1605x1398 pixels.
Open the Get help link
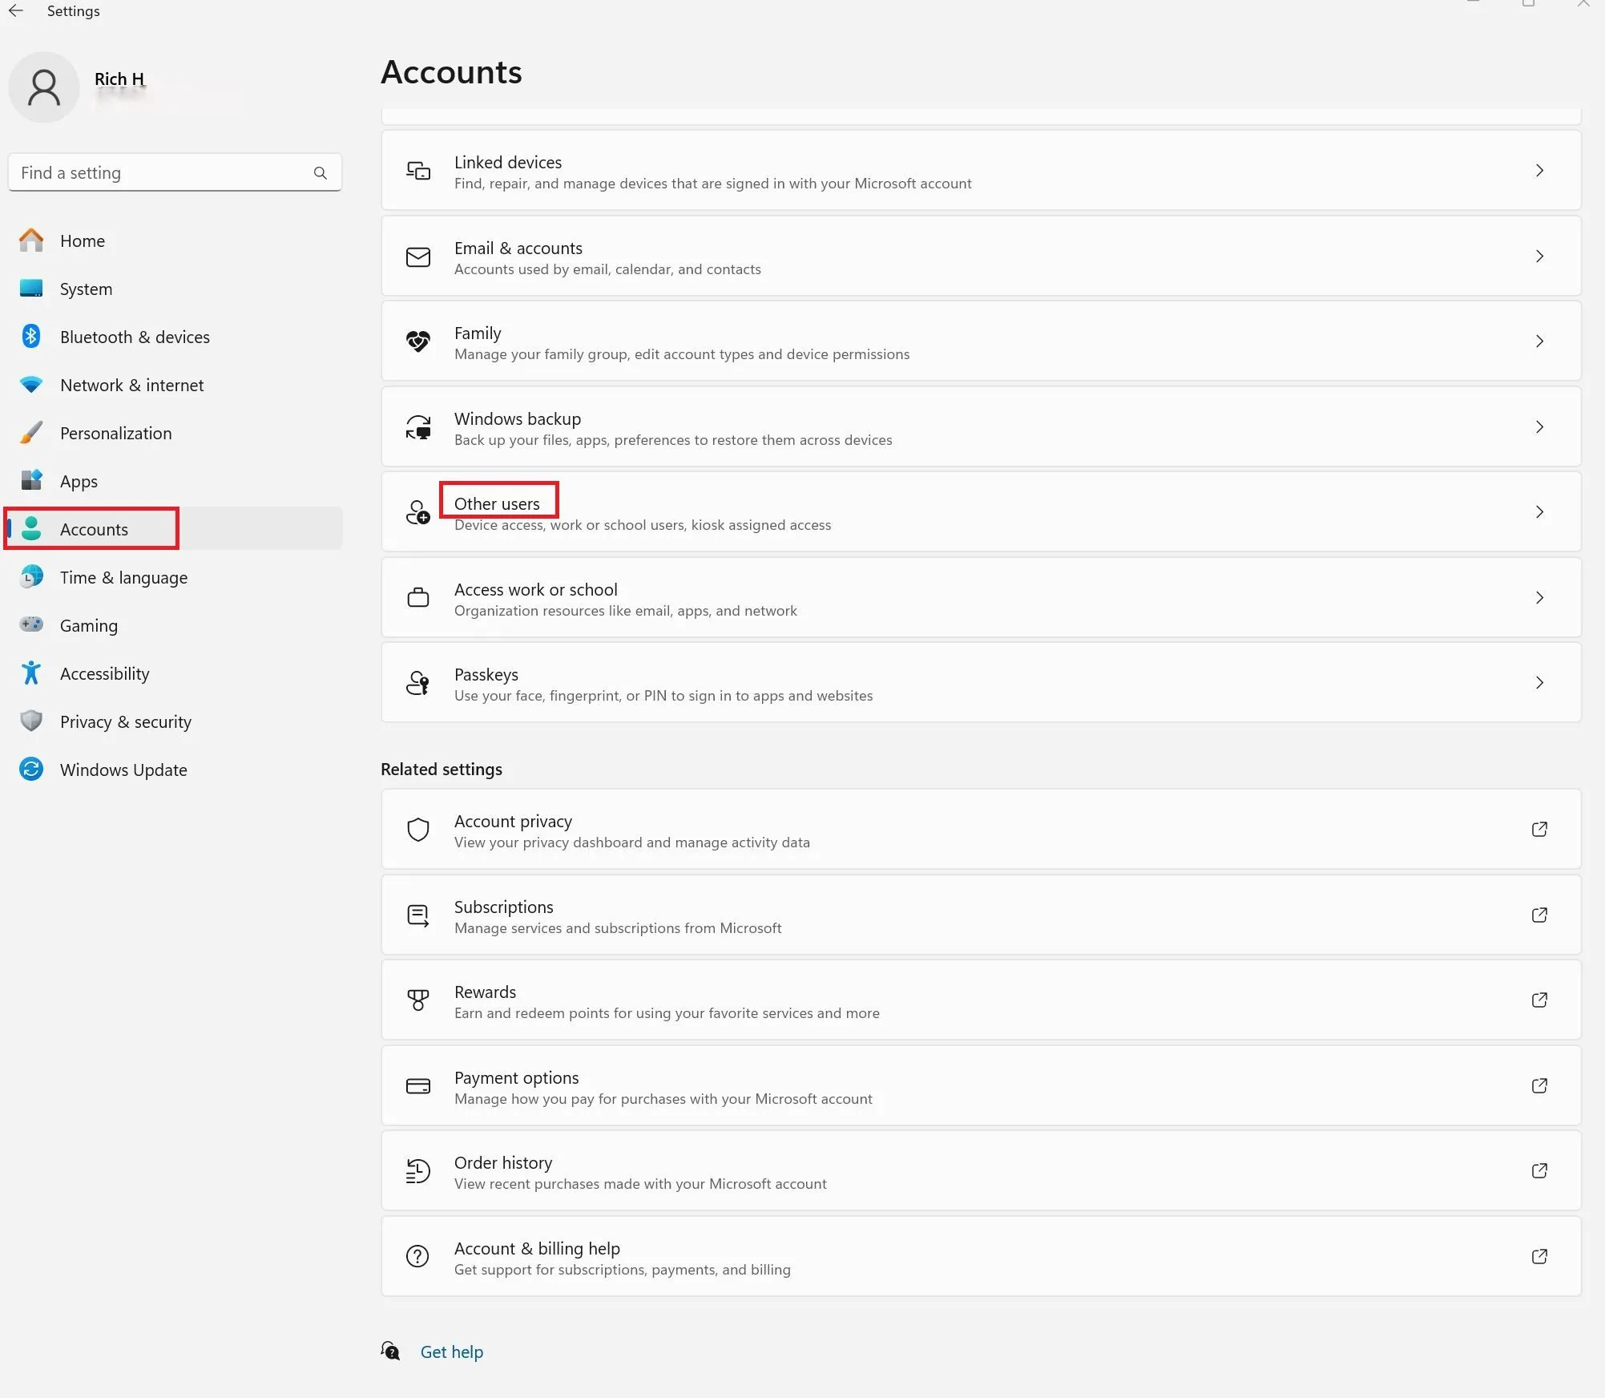tap(451, 1352)
